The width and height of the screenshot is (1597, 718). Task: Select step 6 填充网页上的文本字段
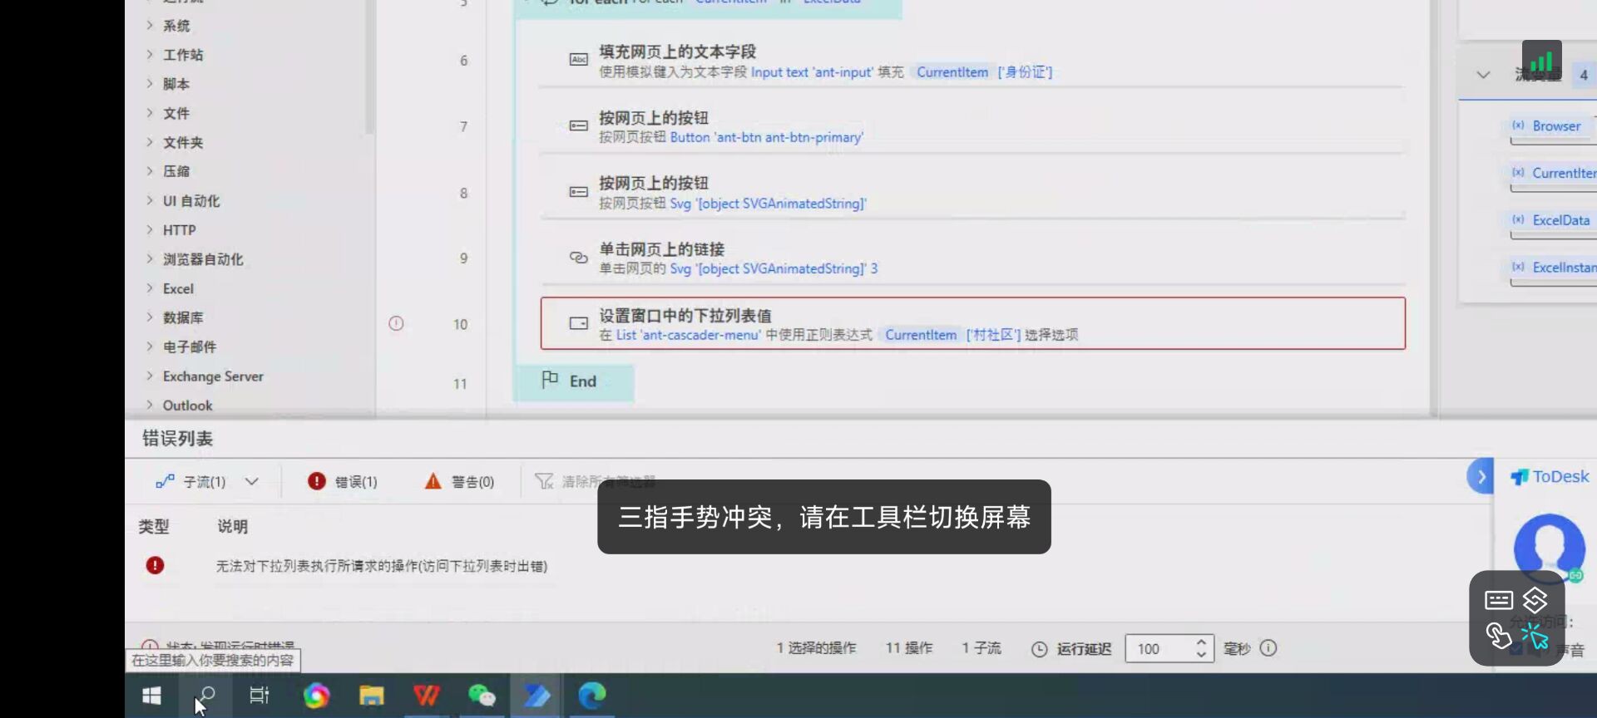click(972, 61)
